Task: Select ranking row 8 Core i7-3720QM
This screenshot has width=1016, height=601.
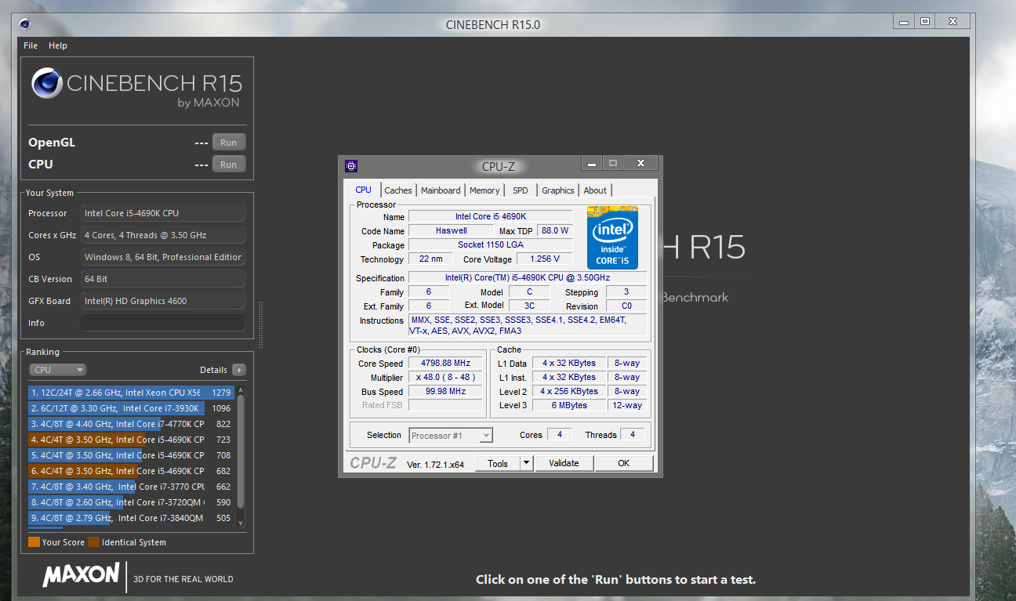Action: click(x=131, y=502)
